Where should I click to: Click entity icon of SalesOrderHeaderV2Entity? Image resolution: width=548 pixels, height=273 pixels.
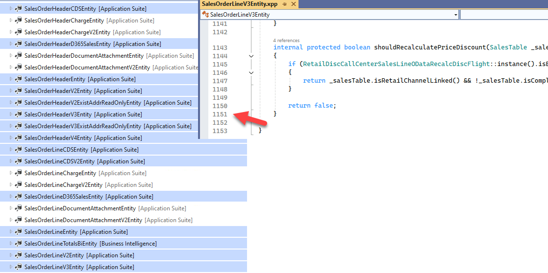(x=19, y=91)
